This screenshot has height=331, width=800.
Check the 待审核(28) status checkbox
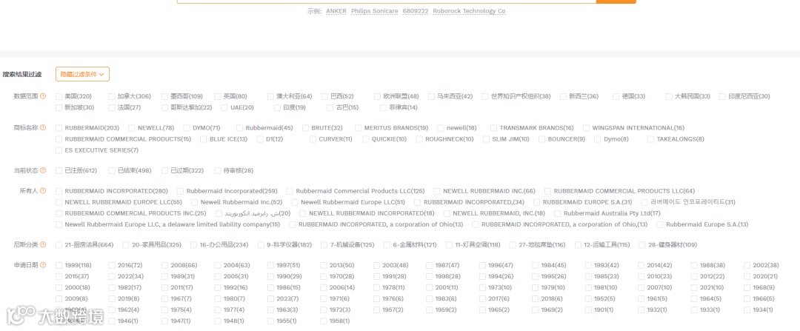pyautogui.click(x=218, y=171)
